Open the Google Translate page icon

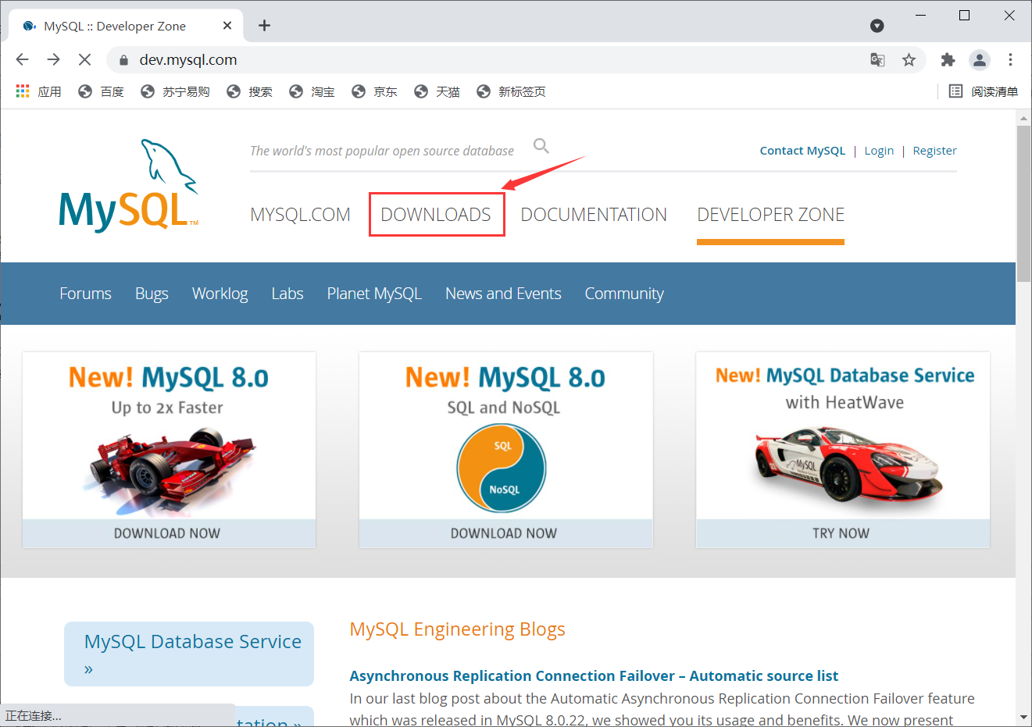click(x=877, y=60)
